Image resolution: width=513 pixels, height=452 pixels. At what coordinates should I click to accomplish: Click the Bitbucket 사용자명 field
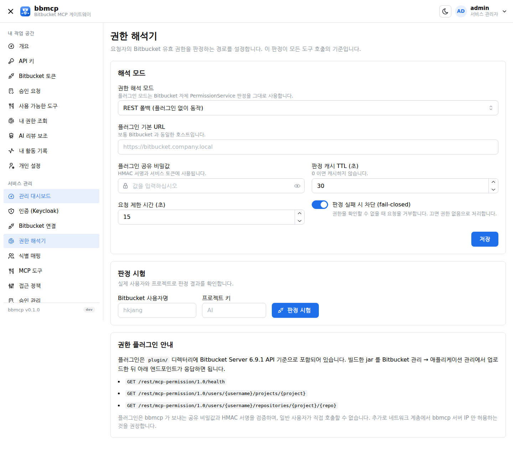pos(157,310)
